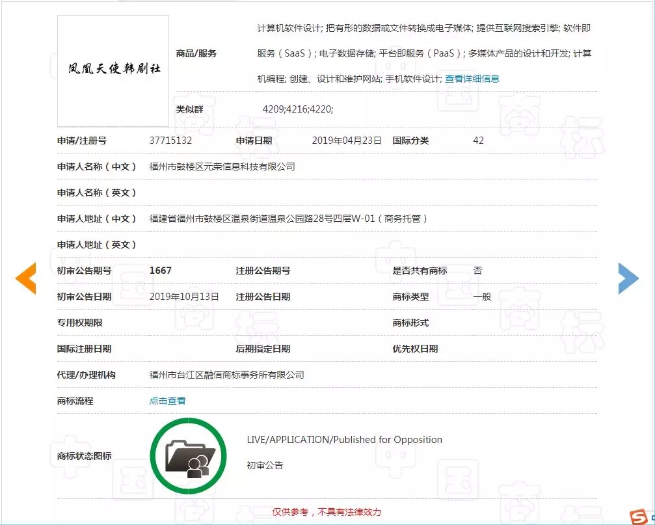Click the 商标类型 label
655x525 pixels.
410,297
